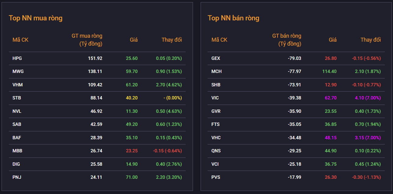This screenshot has height=194, width=393.
Task: Click "Giá" header in the bán ròng table
Action: [333, 40]
